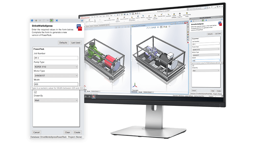The height and width of the screenshot is (144, 256).
Task: Open the File menu in SOLIDWORKS
Action: click(92, 17)
